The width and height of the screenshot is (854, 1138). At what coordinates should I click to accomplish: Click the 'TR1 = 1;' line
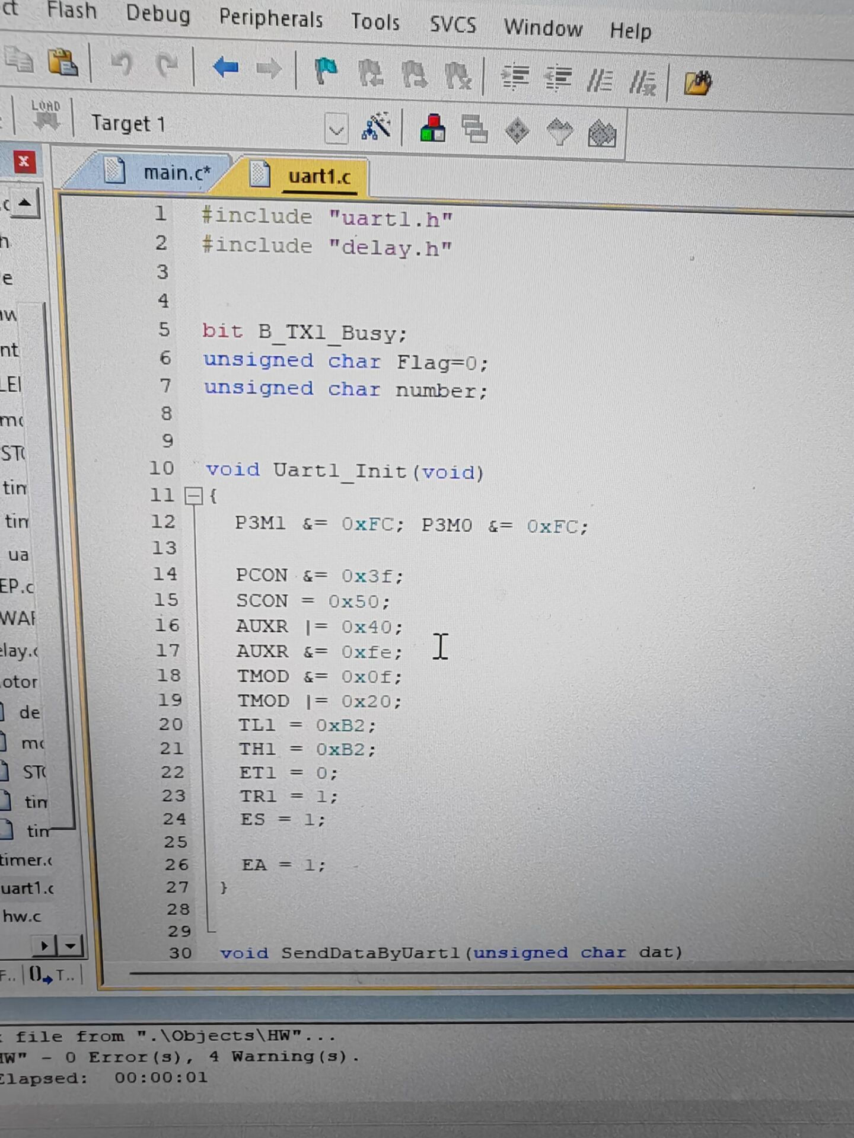289,796
